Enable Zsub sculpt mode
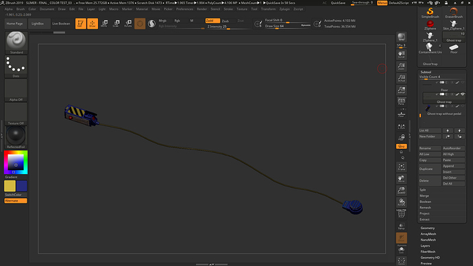 pyautogui.click(x=226, y=21)
